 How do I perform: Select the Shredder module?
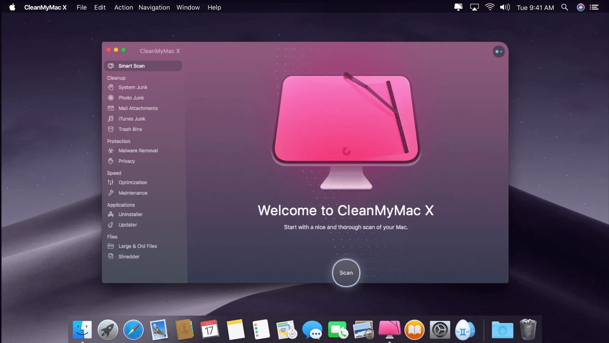(128, 257)
